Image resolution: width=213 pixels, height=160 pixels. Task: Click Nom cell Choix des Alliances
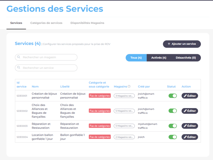point(39,111)
